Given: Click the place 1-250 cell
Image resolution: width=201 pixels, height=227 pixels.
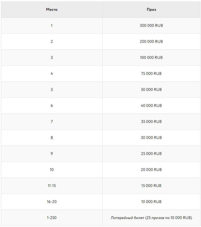Looking at the screenshot, I should 52,218.
